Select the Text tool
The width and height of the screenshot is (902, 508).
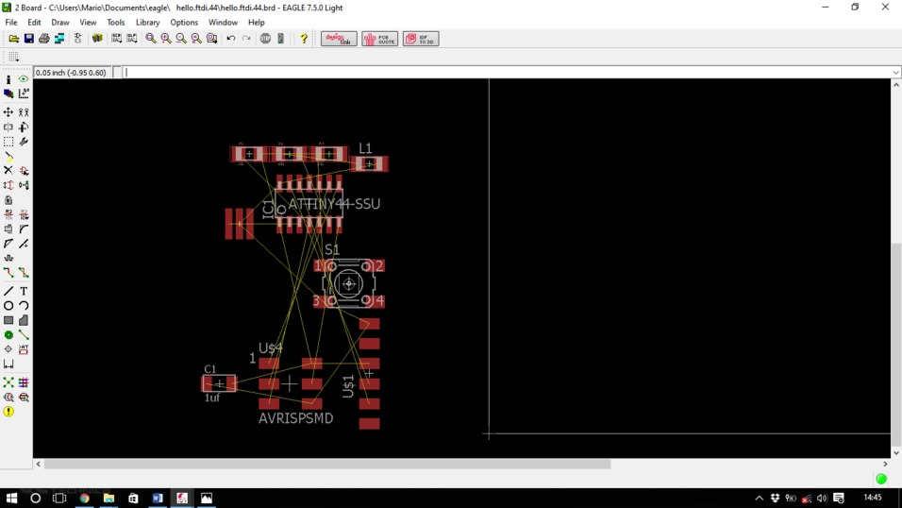[24, 292]
